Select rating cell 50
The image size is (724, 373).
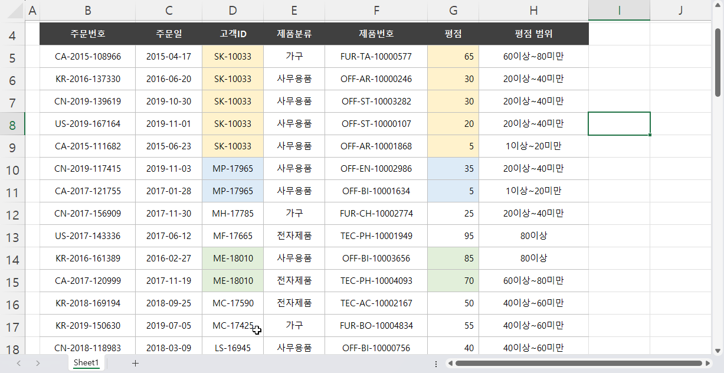click(453, 303)
